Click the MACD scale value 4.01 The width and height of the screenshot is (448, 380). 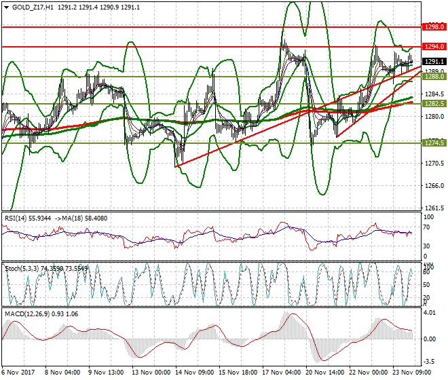[x=431, y=313]
